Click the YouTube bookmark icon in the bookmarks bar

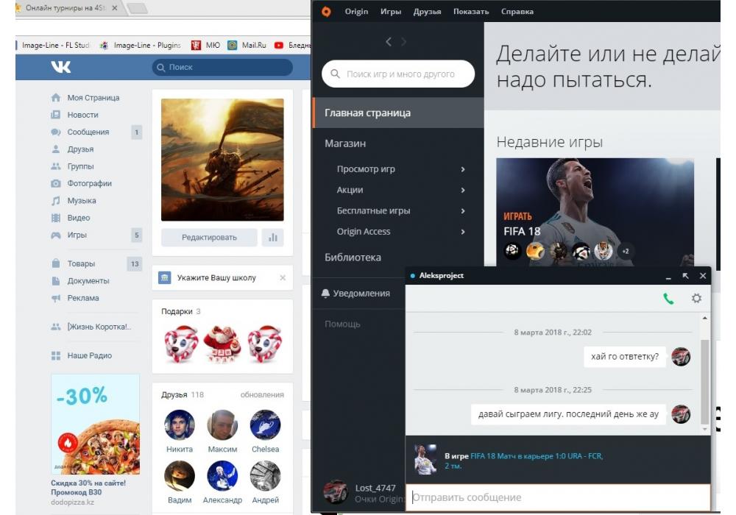[279, 45]
